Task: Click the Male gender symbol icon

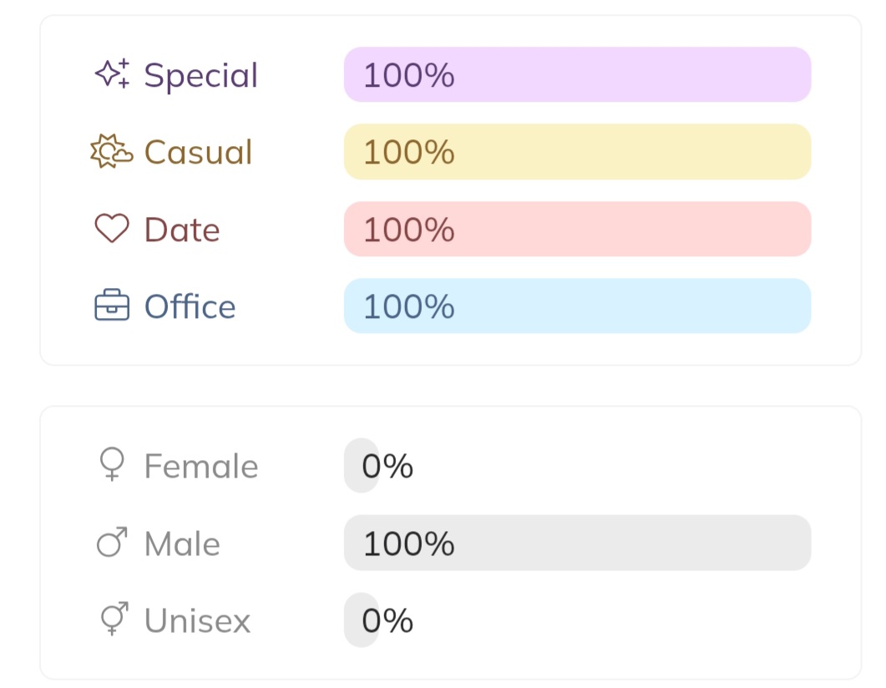Action: click(x=112, y=544)
